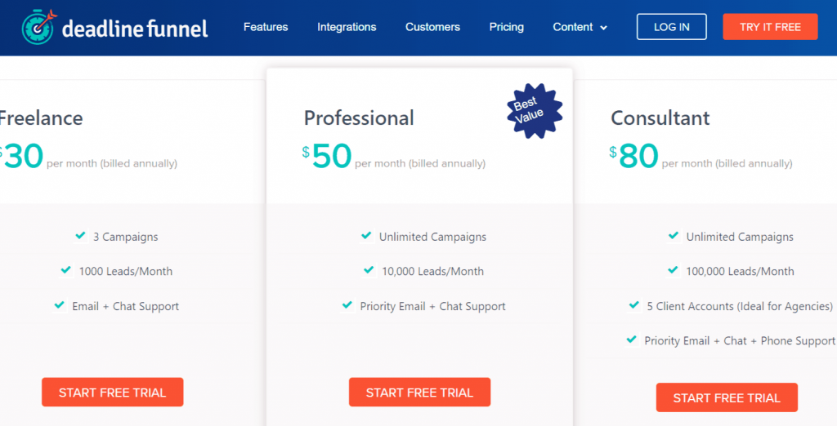
Task: Start free trial for Consultant plan
Action: (727, 397)
